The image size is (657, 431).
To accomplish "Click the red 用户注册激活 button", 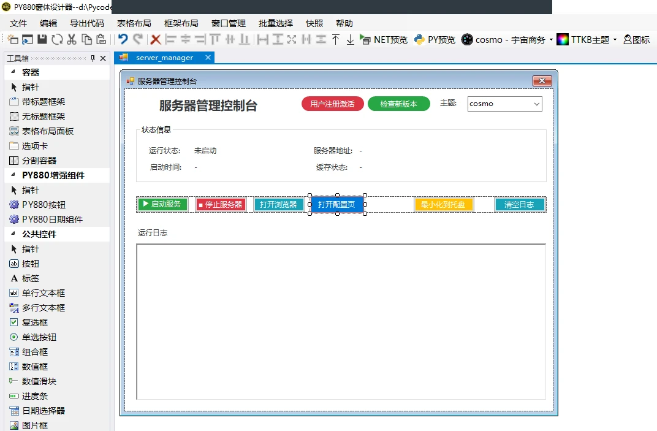I will coord(333,104).
